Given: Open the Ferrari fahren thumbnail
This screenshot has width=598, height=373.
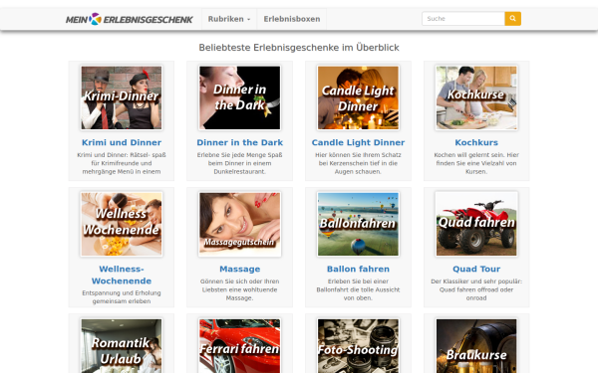Looking at the screenshot, I should click(240, 345).
